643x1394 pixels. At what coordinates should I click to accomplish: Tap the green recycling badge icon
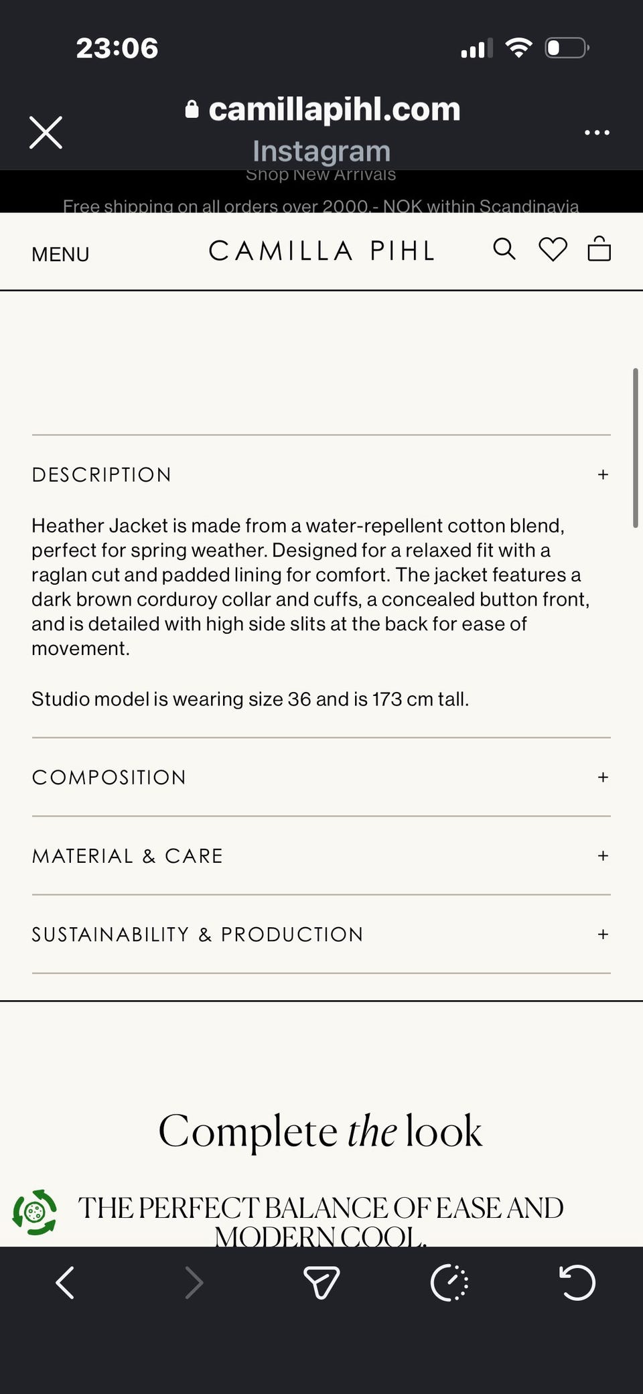[35, 1212]
